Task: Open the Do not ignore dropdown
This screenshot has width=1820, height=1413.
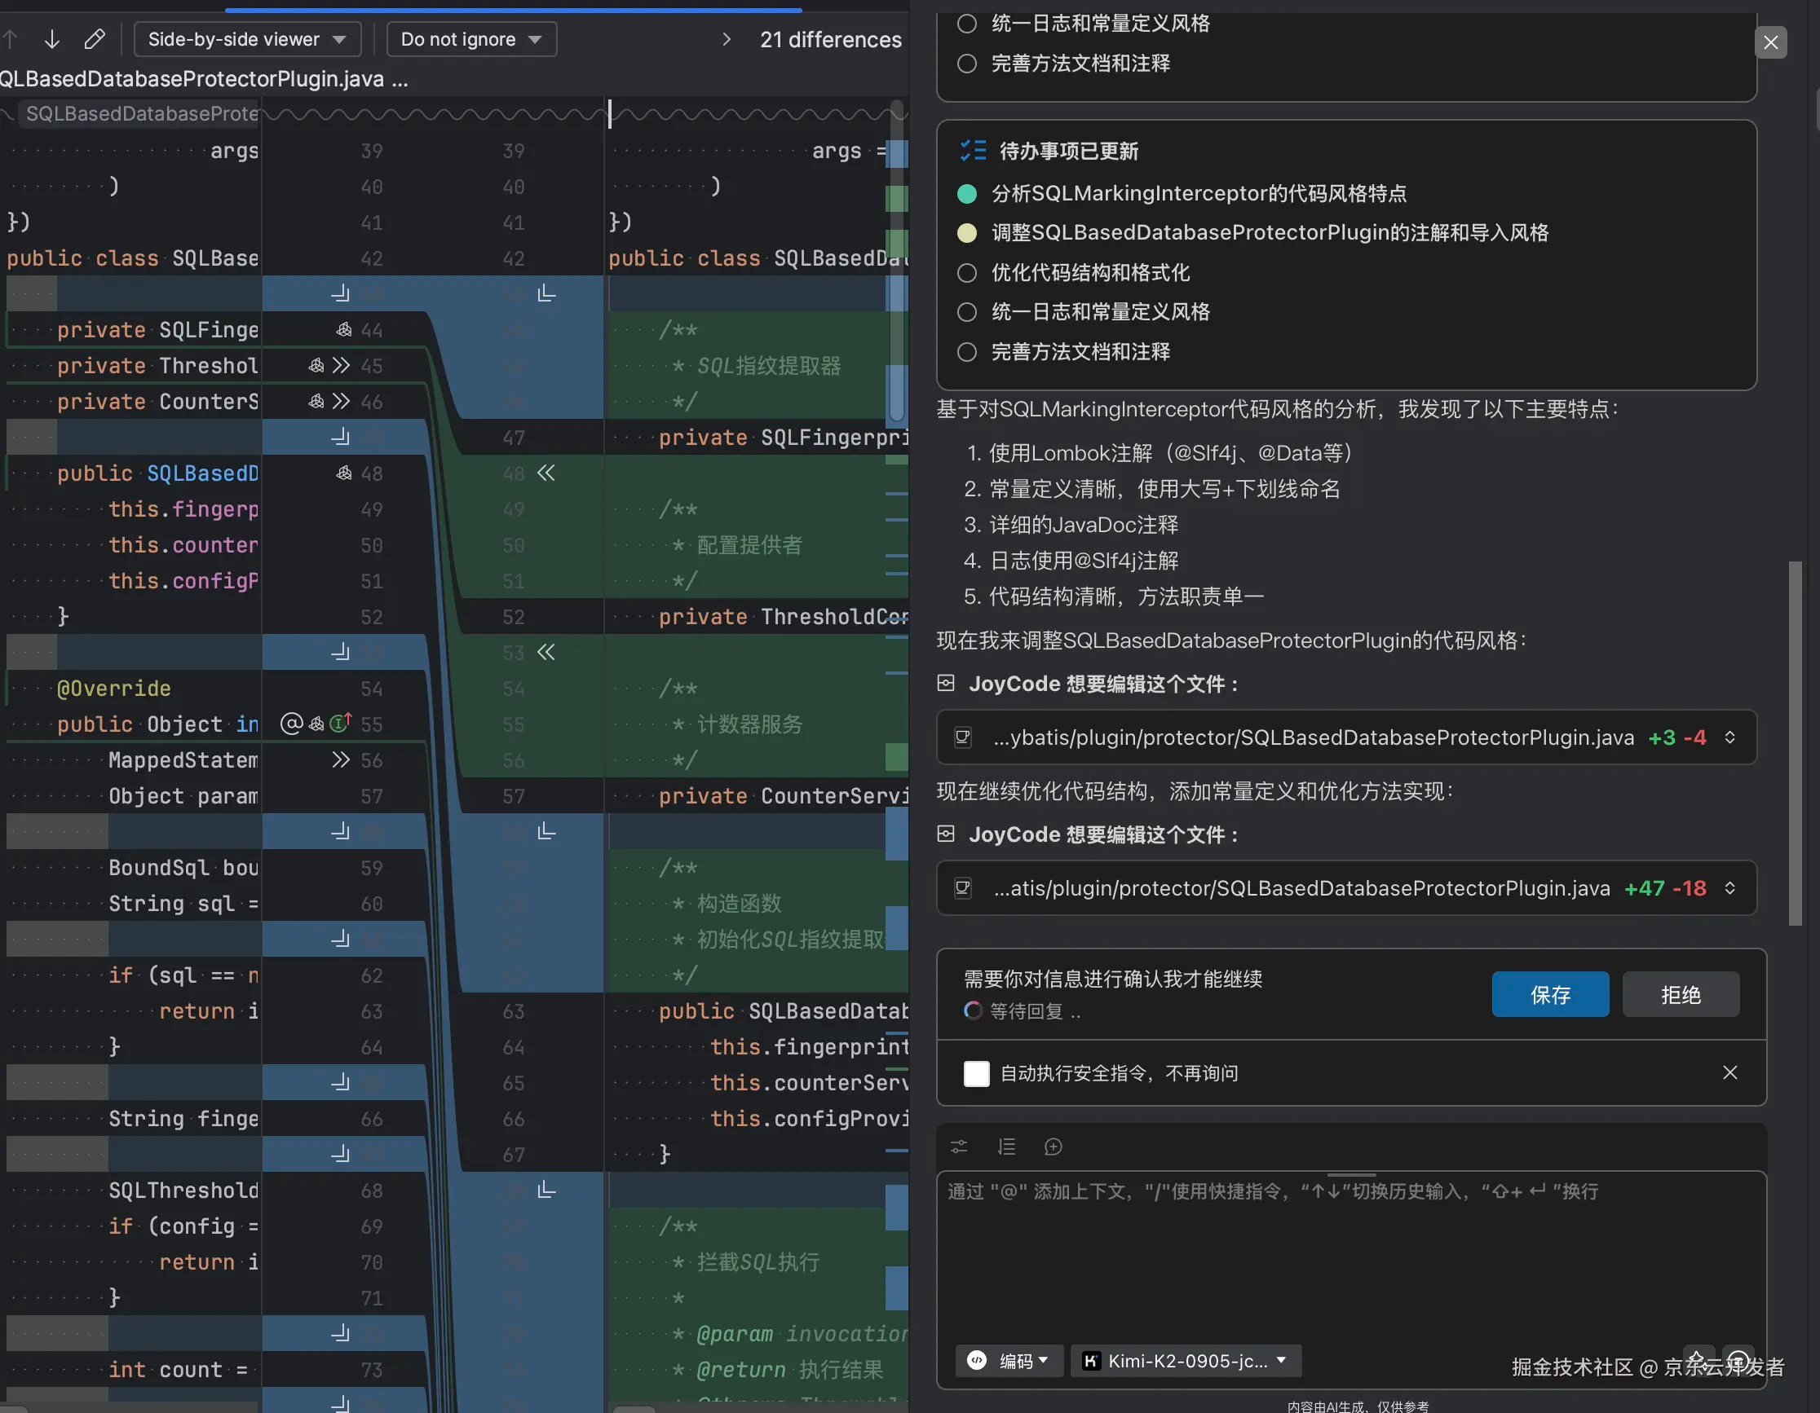Action: point(470,38)
